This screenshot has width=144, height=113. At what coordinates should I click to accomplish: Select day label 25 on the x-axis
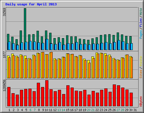pyautogui.click(x=110, y=110)
